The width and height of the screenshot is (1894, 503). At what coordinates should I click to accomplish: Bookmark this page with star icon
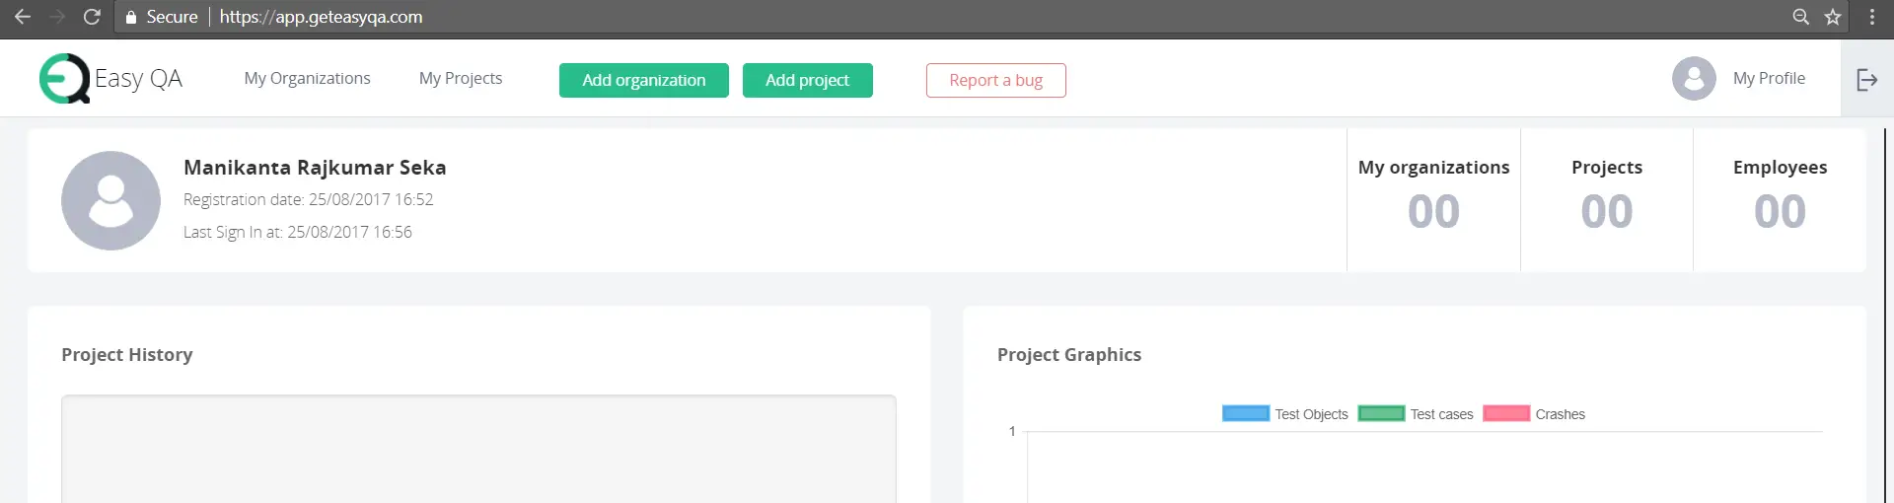pos(1833,17)
